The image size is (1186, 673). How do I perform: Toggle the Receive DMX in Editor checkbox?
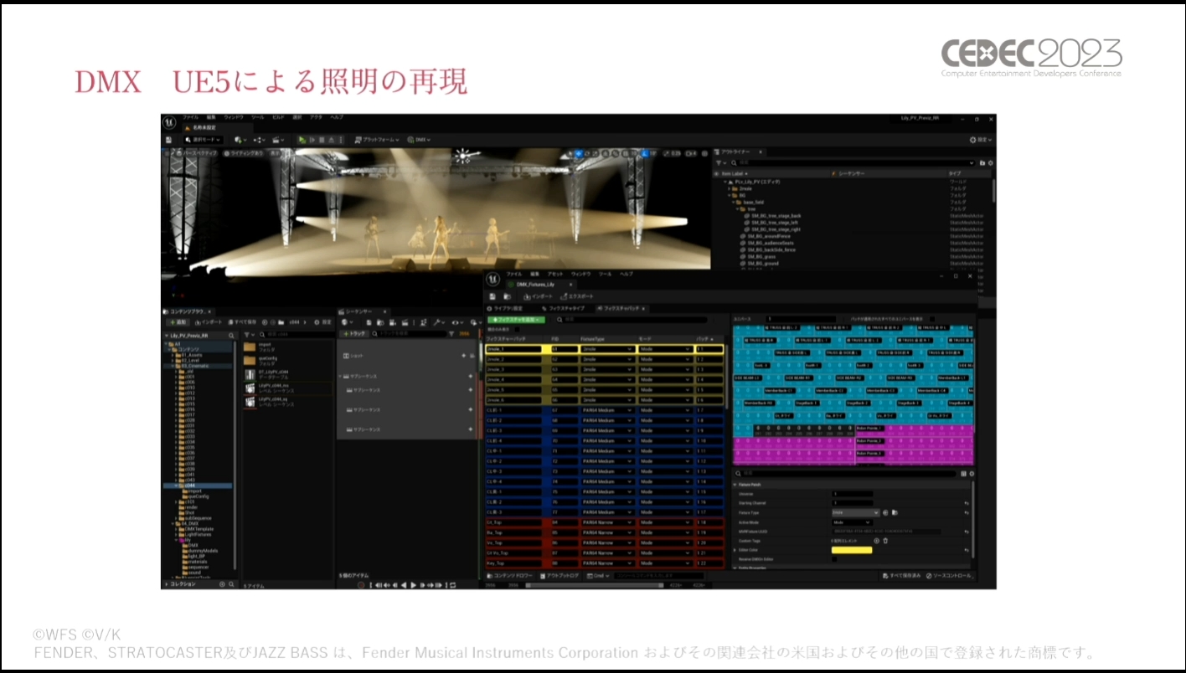(834, 559)
